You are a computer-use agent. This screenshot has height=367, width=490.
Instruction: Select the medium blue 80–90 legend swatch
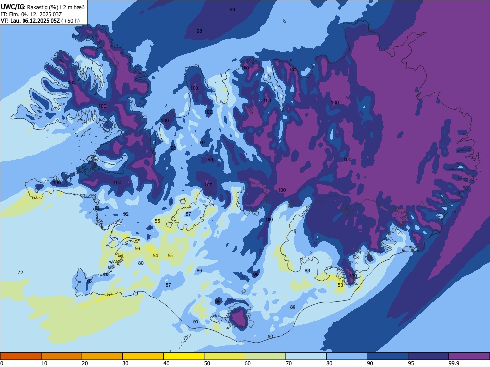click(x=347, y=356)
